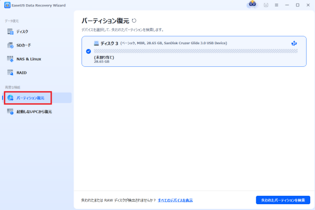
Task: Maximize the EaseUS window
Action: coord(298,5)
